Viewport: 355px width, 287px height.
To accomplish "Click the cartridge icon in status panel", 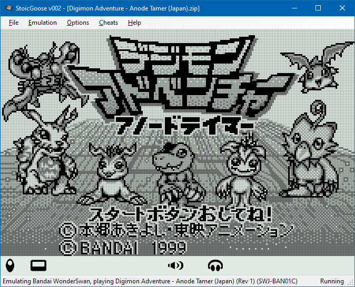I will (38, 265).
